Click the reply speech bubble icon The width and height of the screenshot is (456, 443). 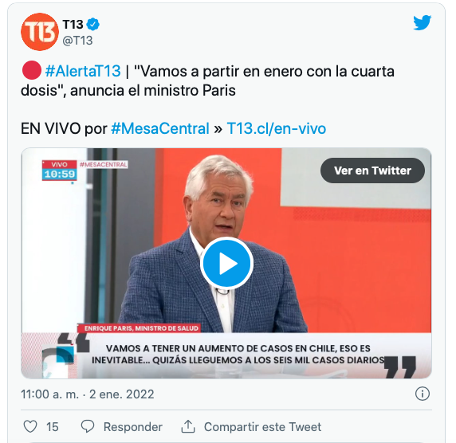[x=87, y=426]
